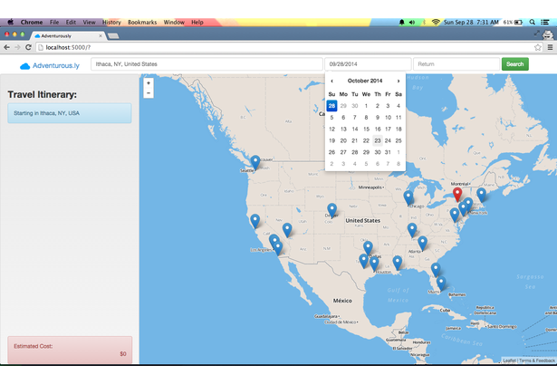This screenshot has height=384, width=557.
Task: Open the Apple menu
Action: pyautogui.click(x=11, y=22)
